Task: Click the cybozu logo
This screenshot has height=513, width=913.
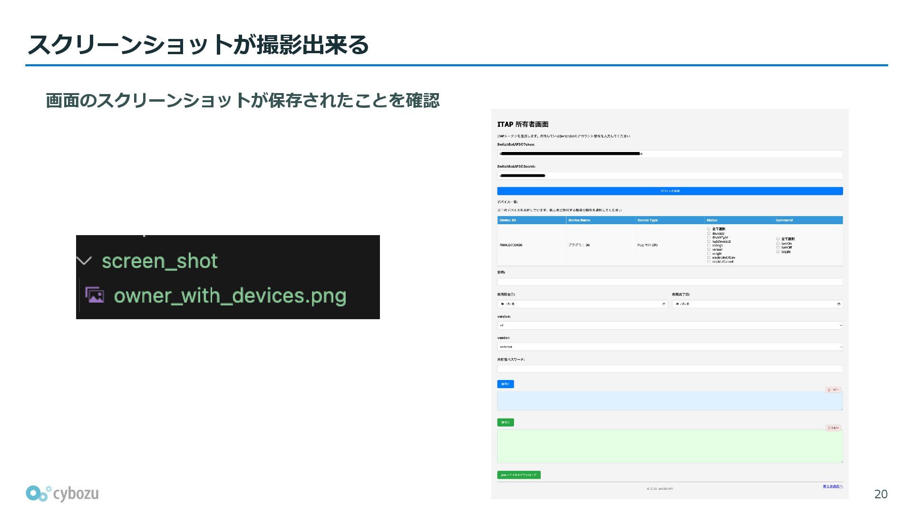Action: click(62, 494)
